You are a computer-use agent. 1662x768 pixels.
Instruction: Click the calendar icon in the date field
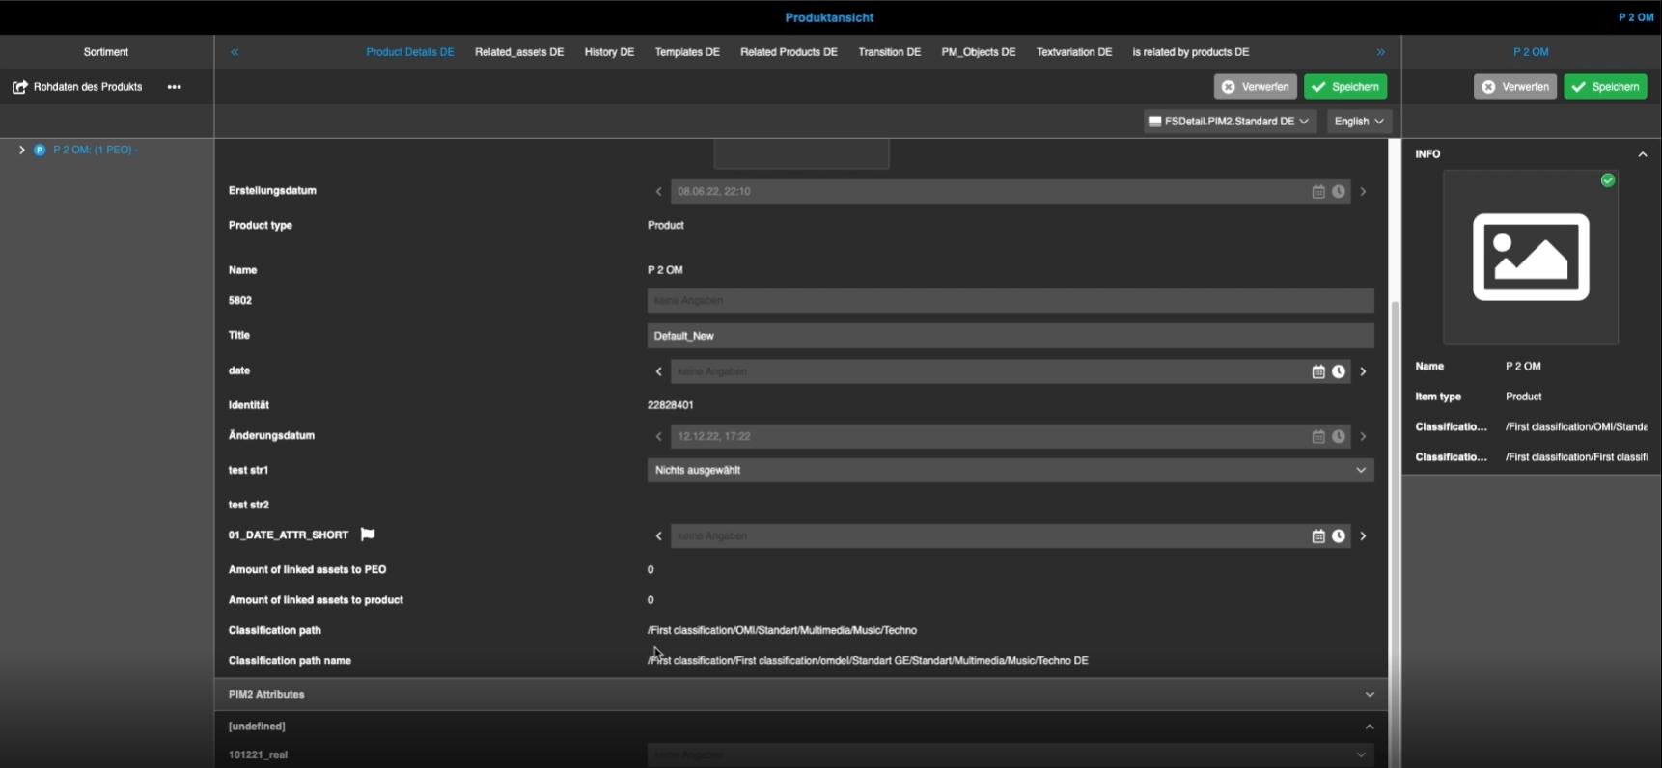1317,371
